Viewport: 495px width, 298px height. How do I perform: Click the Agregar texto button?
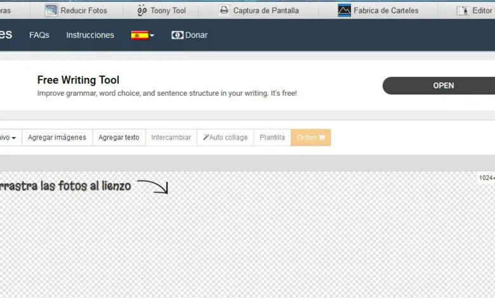(119, 138)
